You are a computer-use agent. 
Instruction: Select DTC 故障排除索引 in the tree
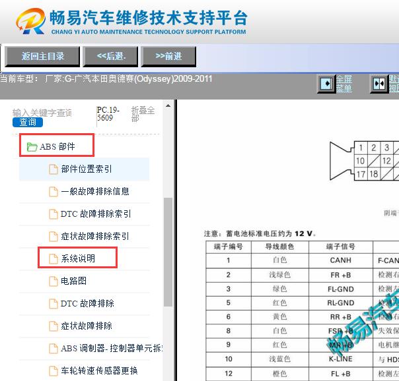[95, 214]
